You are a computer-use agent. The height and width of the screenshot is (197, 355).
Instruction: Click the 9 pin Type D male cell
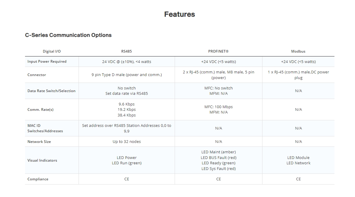pos(126,75)
